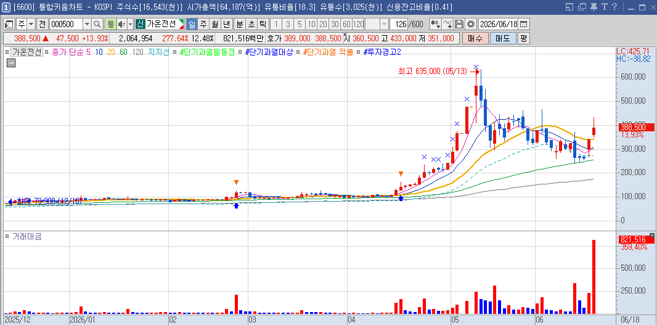Click the current price tag 388,500 on axis
The image size is (657, 325).
[636, 128]
